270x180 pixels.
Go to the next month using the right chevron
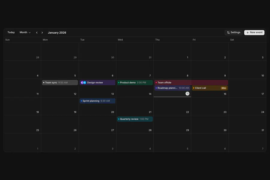[x=42, y=33]
